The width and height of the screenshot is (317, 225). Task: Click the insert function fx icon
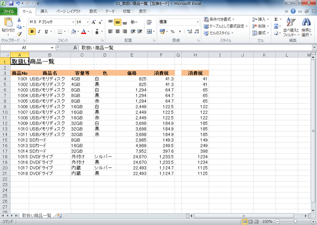[x=75, y=48]
